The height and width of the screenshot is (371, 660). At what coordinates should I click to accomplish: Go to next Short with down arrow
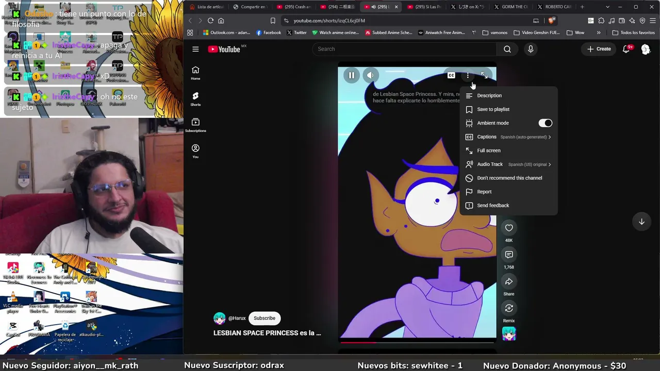[x=641, y=222]
